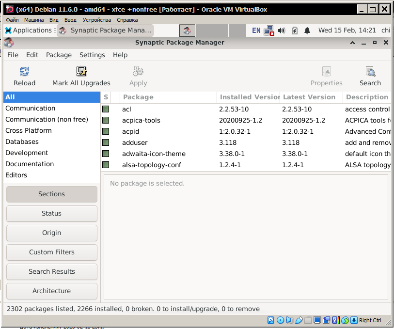
Task: Click the status box for acpid
Action: click(106, 131)
